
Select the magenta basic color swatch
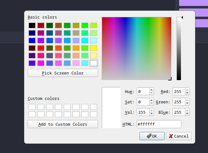click(41, 63)
